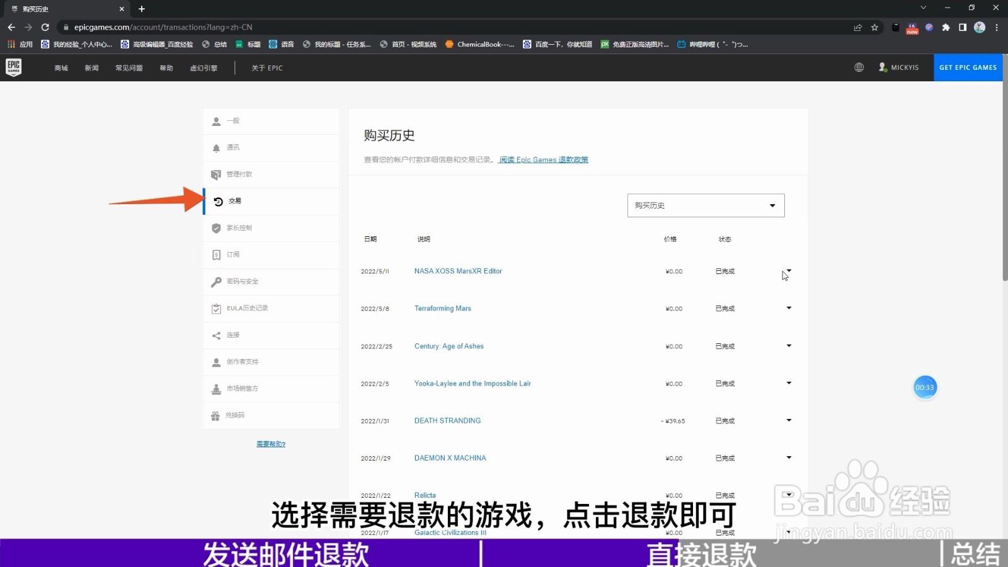
Task: Expand the DAEMON X MACHINA row arrow
Action: (x=789, y=457)
